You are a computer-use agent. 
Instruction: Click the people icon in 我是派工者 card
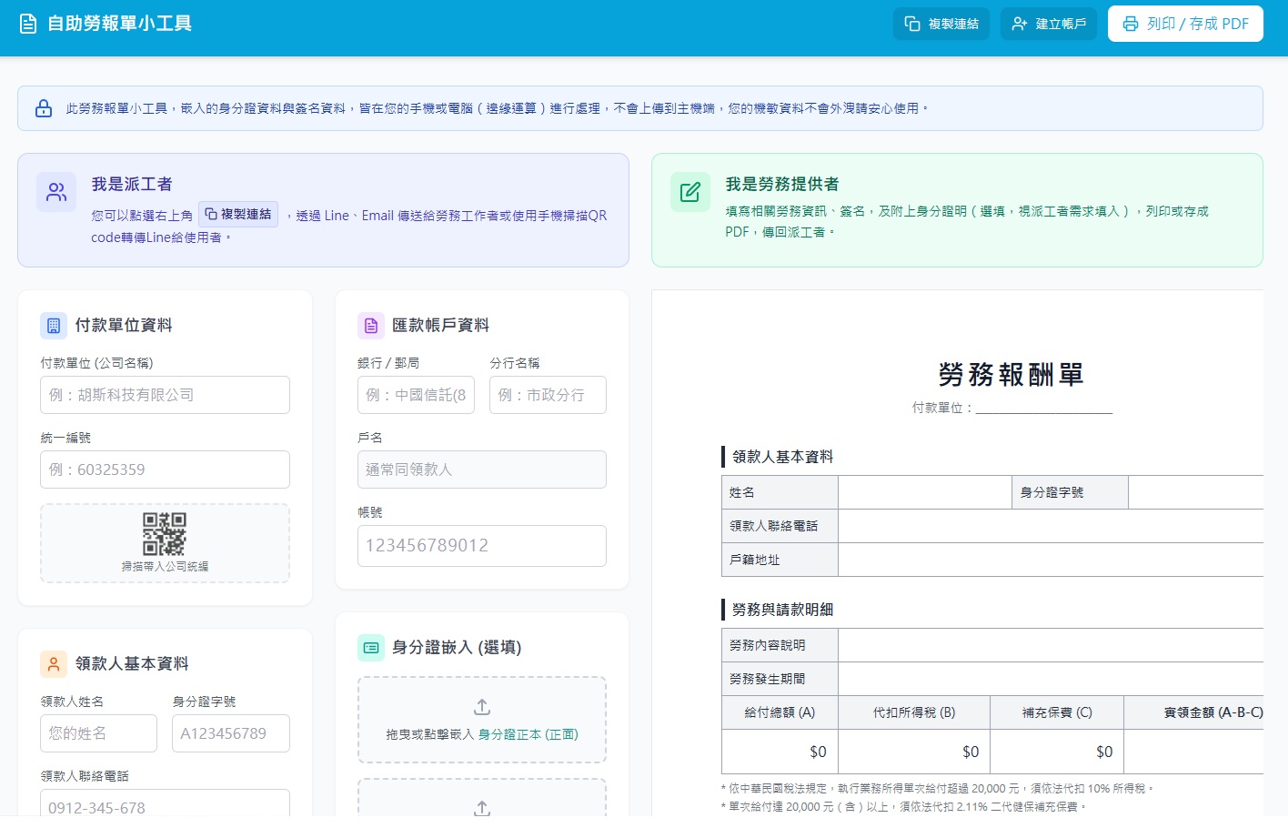pos(56,192)
